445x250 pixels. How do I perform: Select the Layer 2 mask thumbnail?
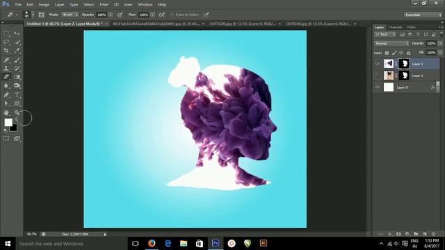click(404, 64)
